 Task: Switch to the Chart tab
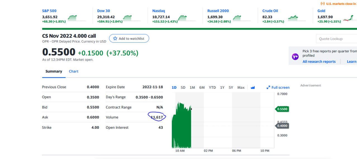pyautogui.click(x=74, y=71)
